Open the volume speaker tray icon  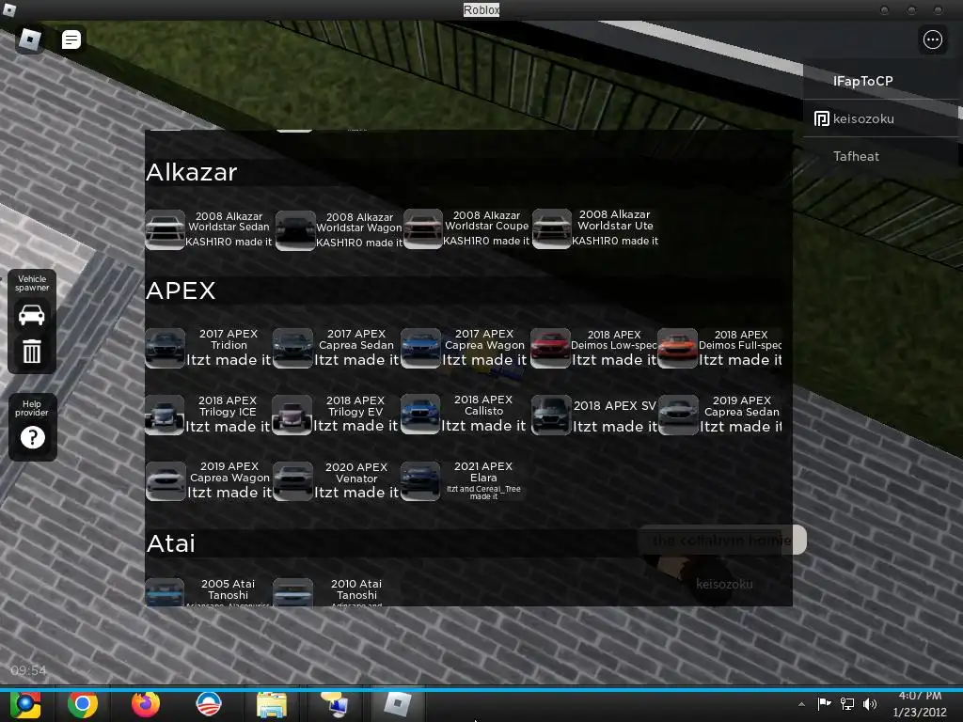(x=870, y=704)
